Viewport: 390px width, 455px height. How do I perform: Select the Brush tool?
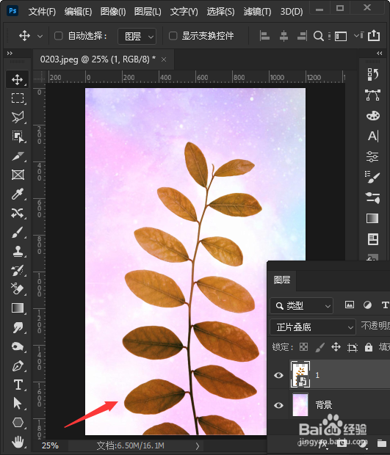pyautogui.click(x=18, y=232)
